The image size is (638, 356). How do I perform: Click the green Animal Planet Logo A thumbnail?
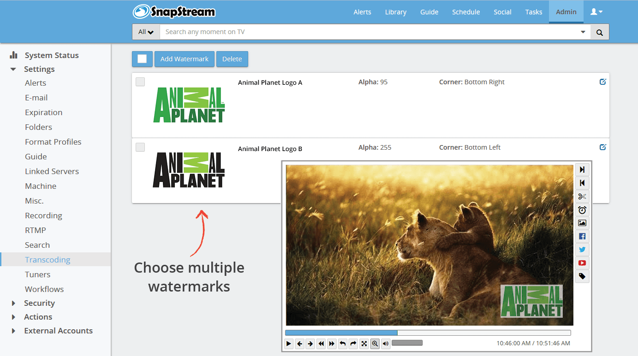click(x=189, y=105)
